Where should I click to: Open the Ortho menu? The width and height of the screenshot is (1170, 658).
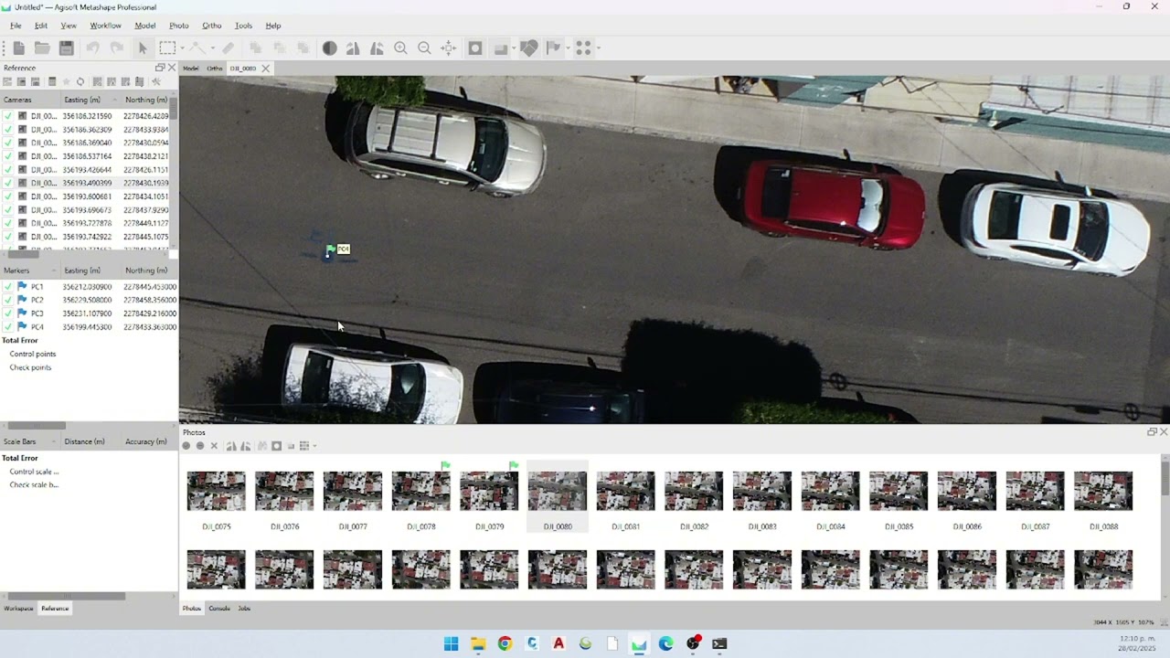[x=211, y=26]
